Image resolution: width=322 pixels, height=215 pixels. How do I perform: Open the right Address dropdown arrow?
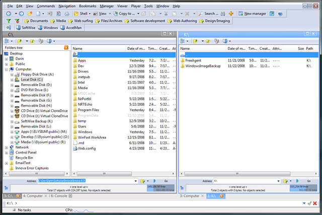[278, 181]
